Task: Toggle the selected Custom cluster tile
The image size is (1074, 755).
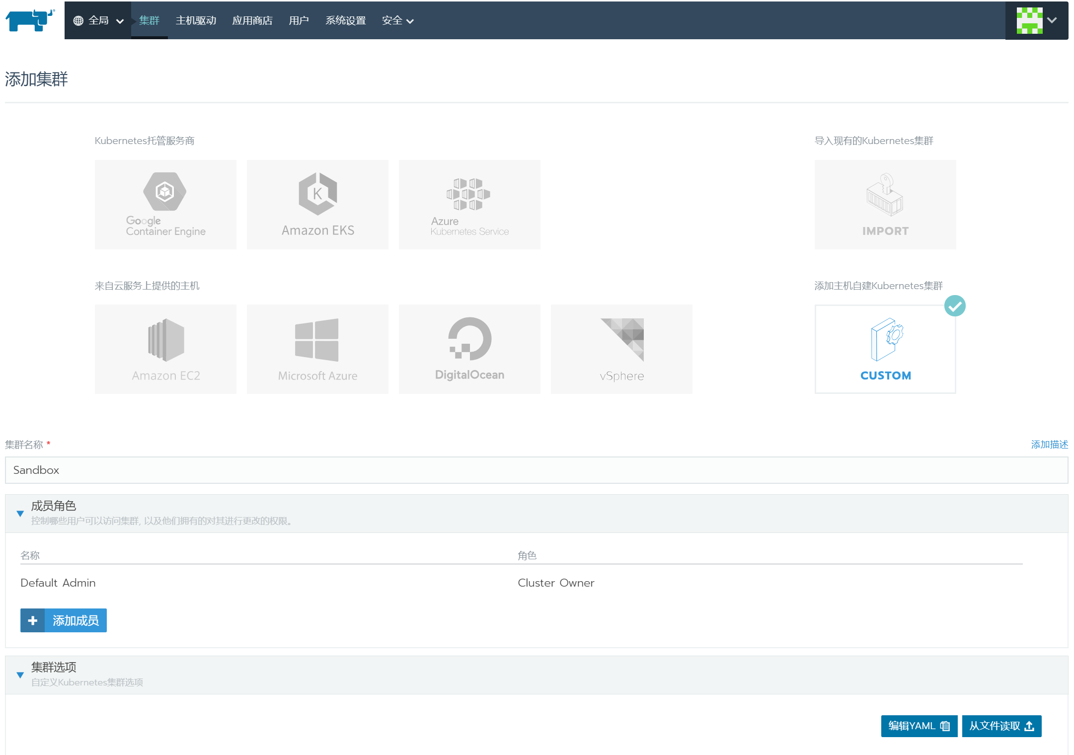Action: pos(885,349)
